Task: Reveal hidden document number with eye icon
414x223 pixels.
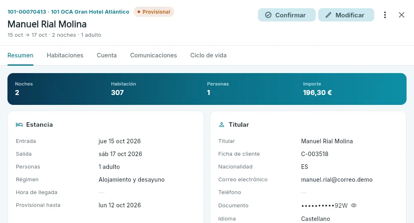Action: pos(354,205)
